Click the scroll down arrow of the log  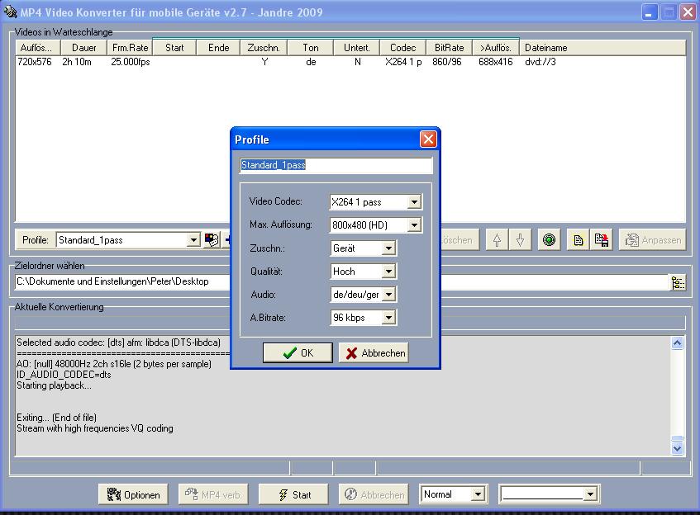[677, 449]
